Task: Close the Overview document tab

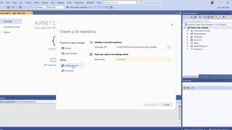Action: [31, 13]
